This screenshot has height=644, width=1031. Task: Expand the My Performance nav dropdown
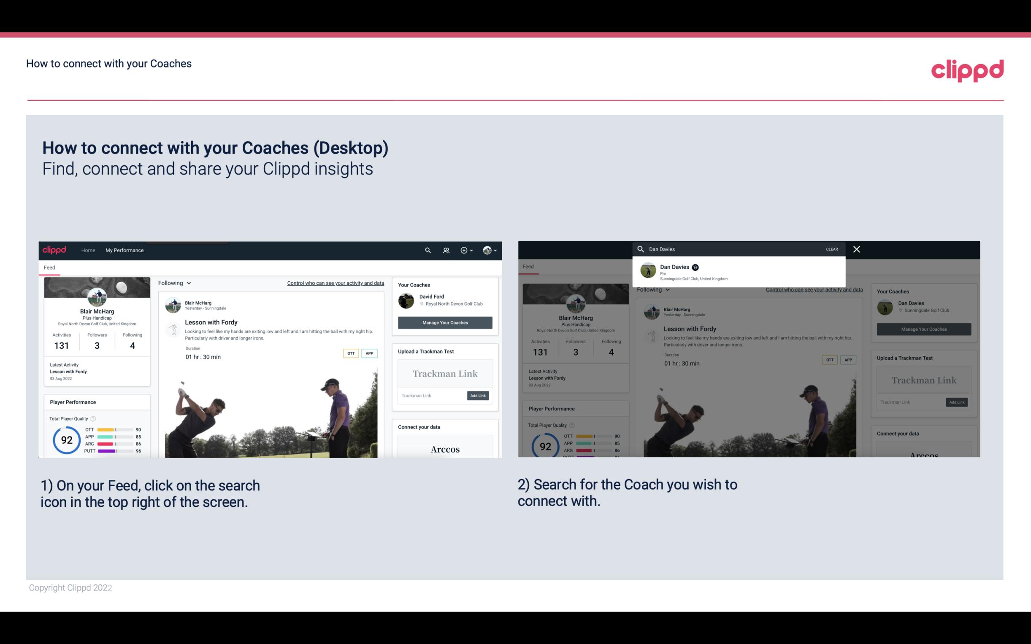(x=124, y=250)
